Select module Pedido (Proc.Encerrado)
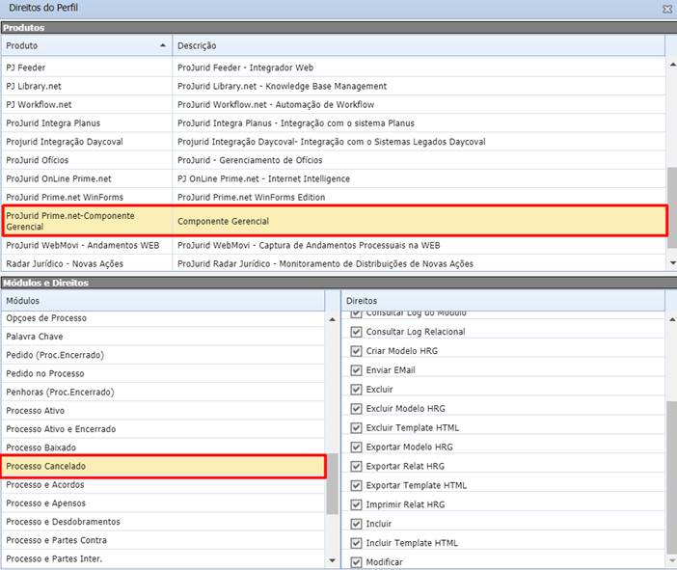The image size is (677, 570). click(162, 355)
